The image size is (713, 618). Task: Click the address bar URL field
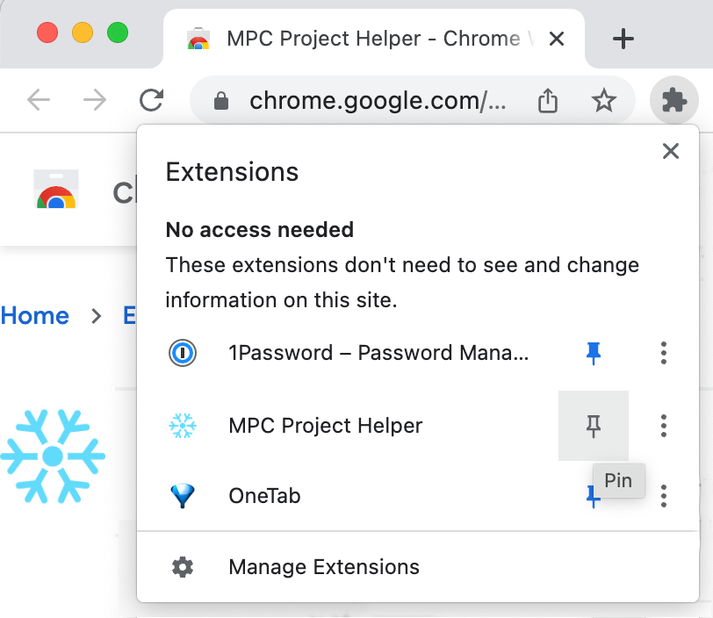click(x=378, y=101)
